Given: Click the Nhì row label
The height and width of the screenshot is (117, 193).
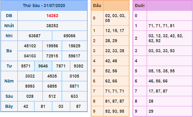Looking at the screenshot, I should click(9, 36).
